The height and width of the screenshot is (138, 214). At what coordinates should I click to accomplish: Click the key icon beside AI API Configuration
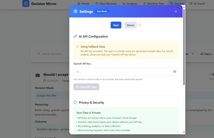coord(75,36)
